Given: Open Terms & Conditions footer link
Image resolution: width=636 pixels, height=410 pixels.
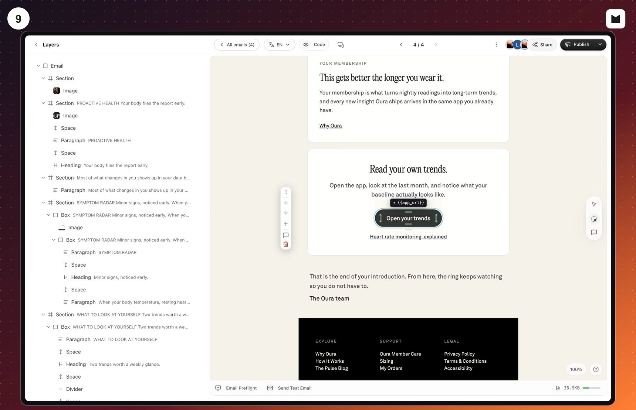Looking at the screenshot, I should pyautogui.click(x=465, y=361).
